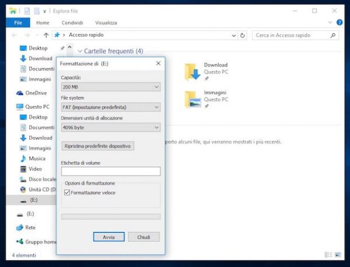Click the Etichetta di volume text field
The width and height of the screenshot is (350, 267).
tap(110, 171)
